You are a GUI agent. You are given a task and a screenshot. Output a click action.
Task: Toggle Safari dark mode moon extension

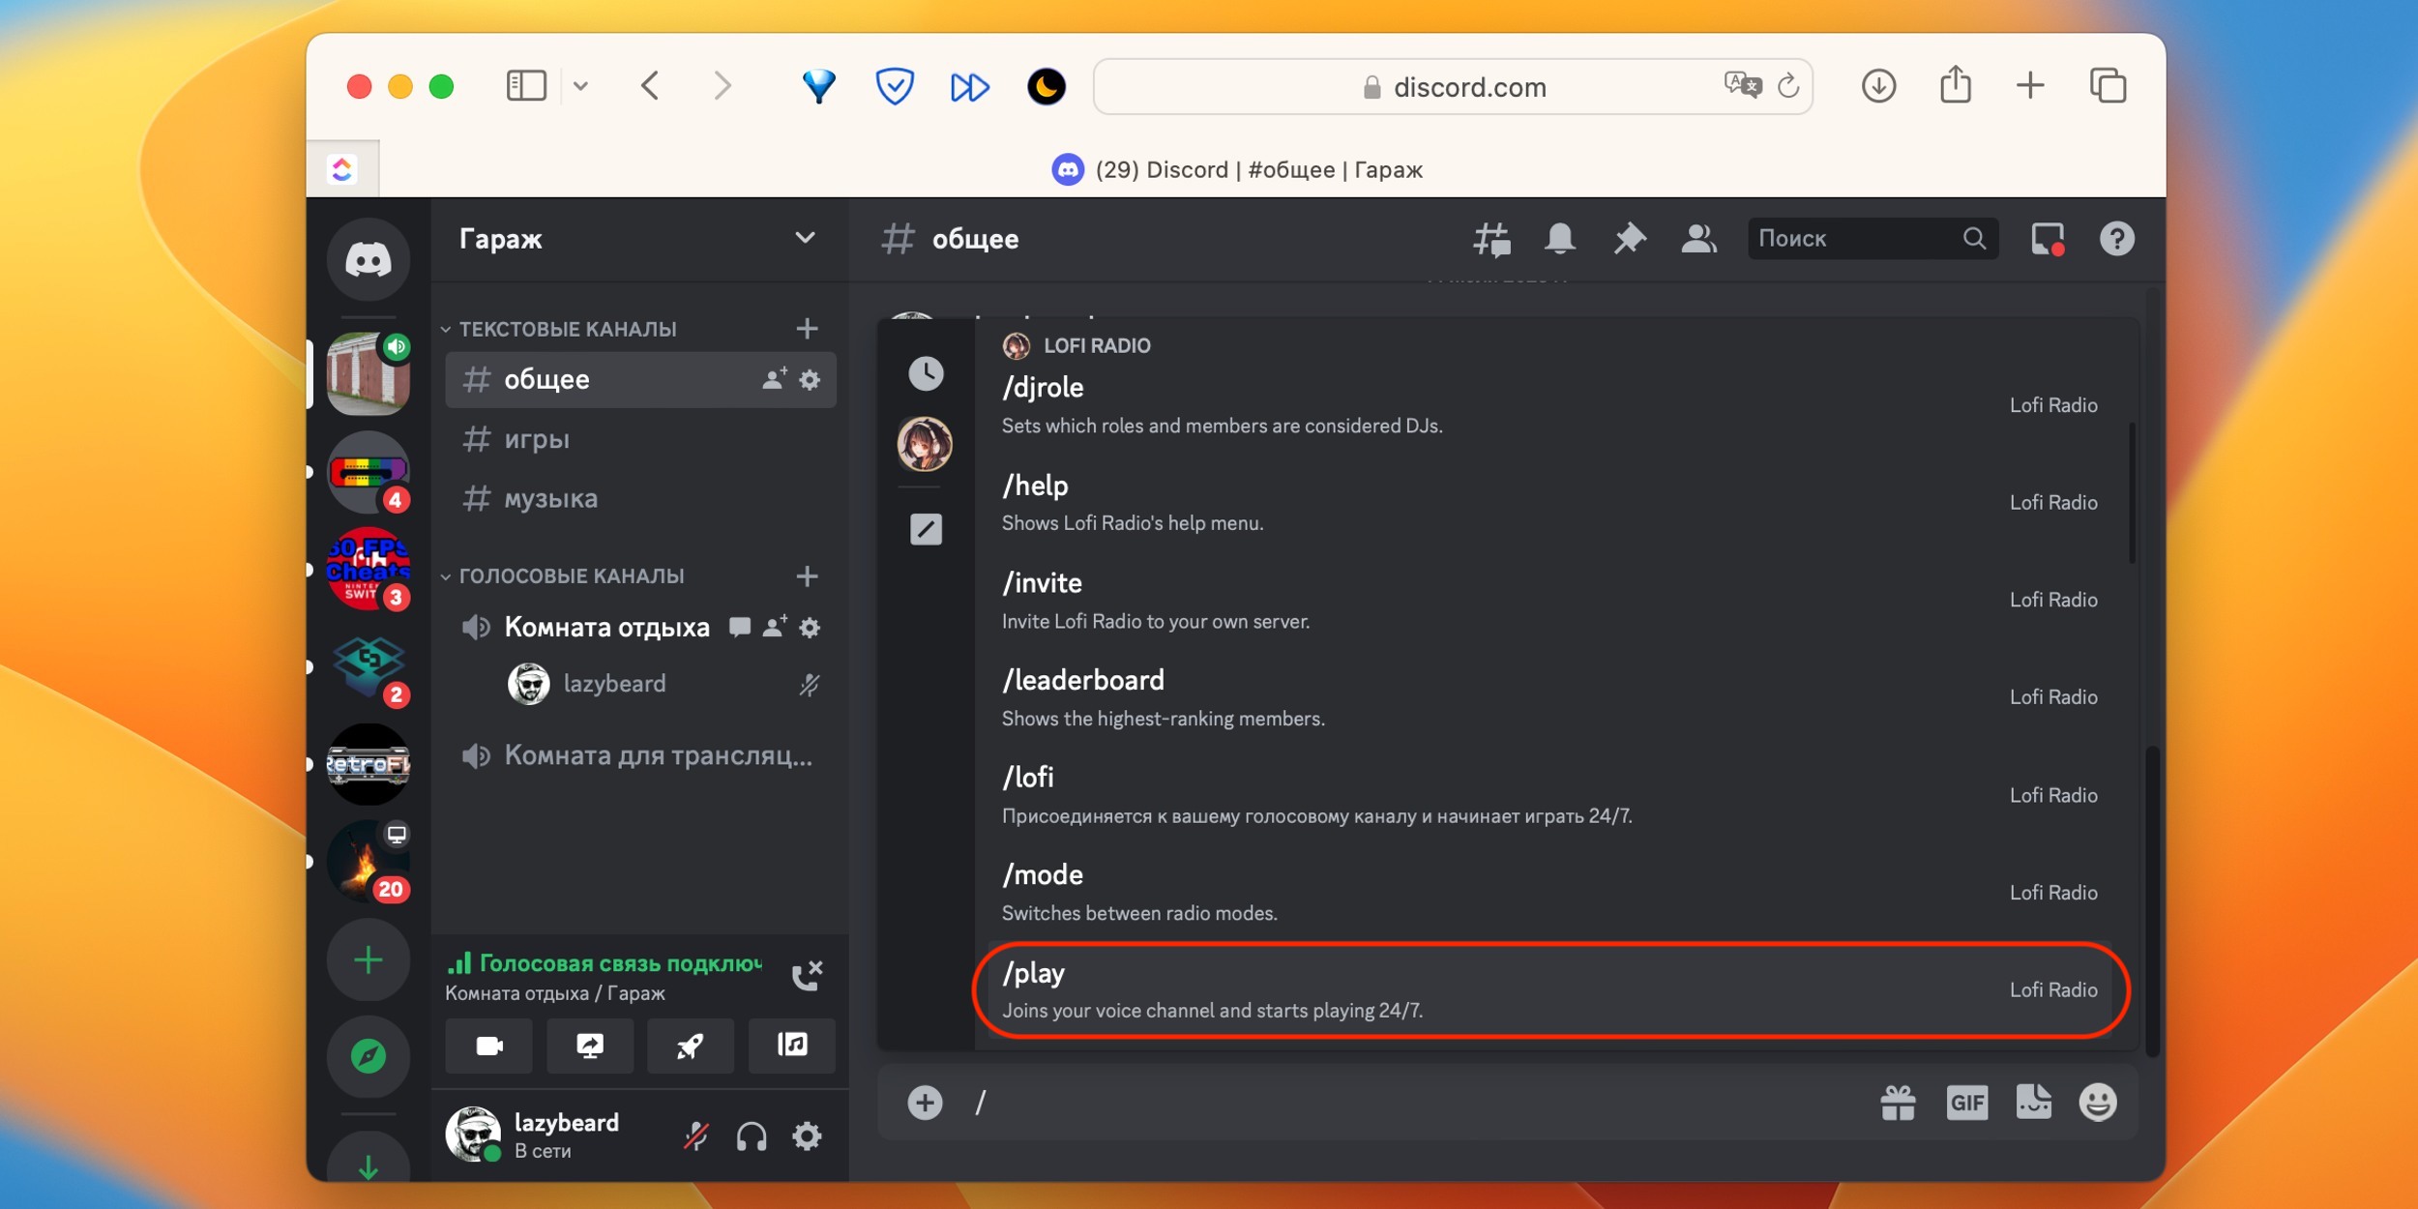1046,87
